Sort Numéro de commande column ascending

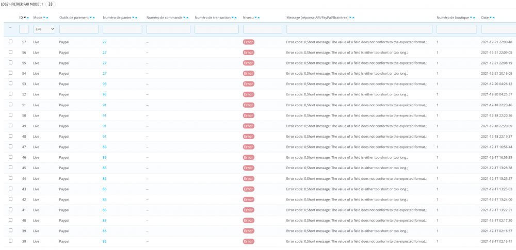point(187,18)
